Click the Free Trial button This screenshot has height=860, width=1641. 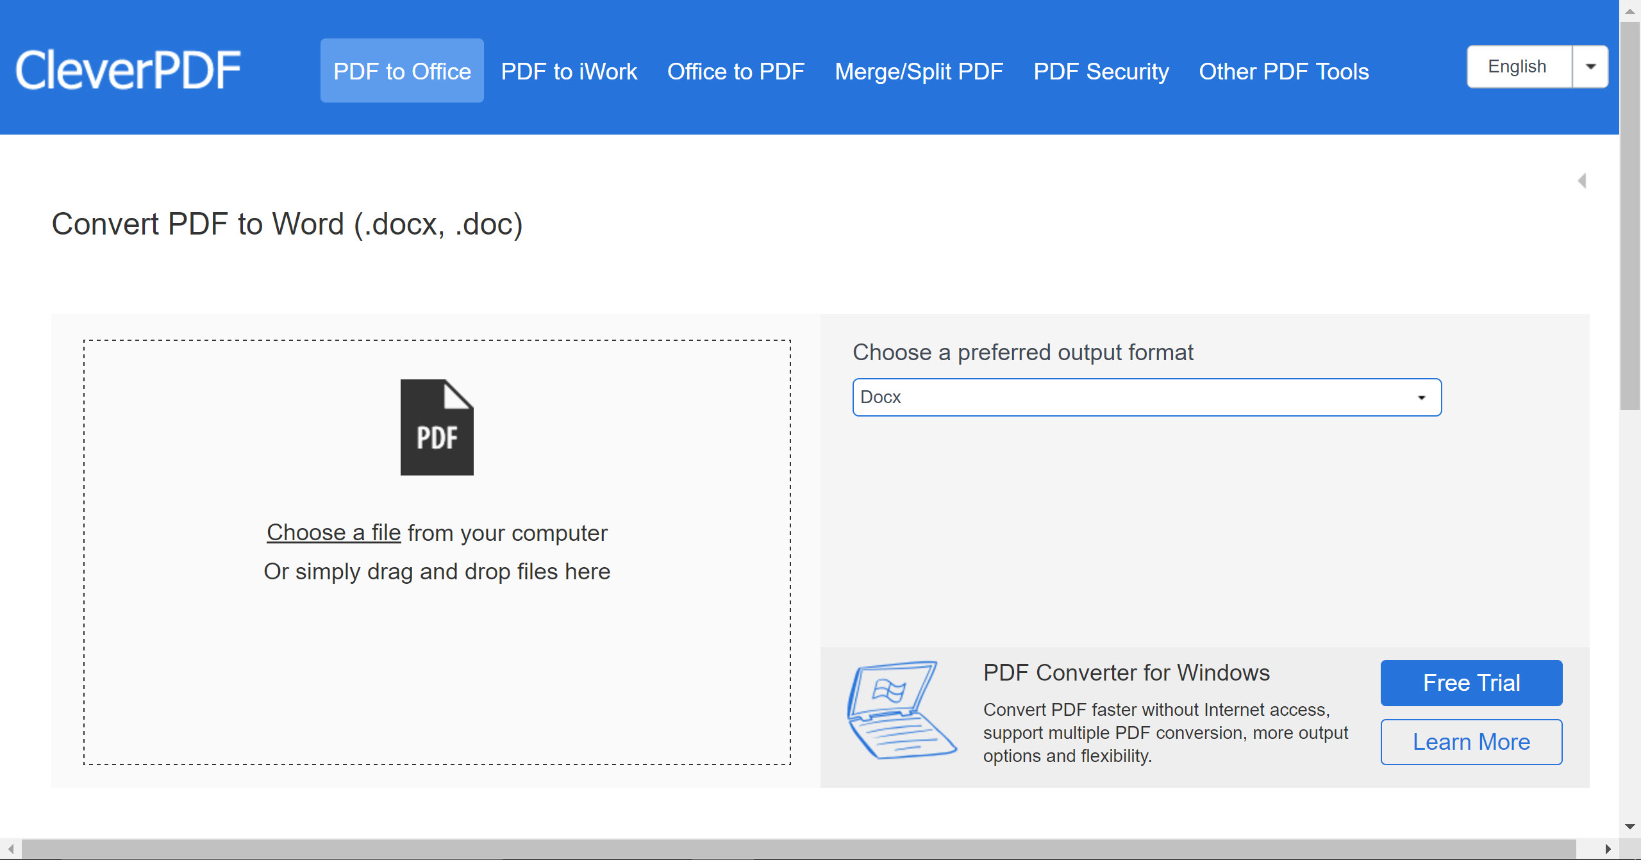click(x=1471, y=682)
